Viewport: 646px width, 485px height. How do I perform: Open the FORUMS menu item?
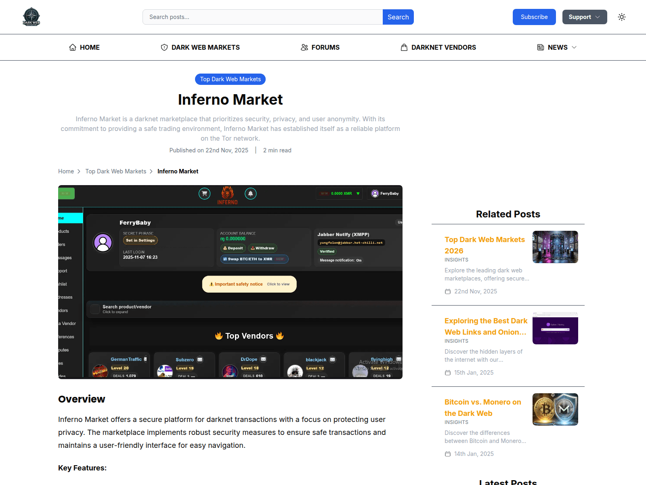pos(320,47)
